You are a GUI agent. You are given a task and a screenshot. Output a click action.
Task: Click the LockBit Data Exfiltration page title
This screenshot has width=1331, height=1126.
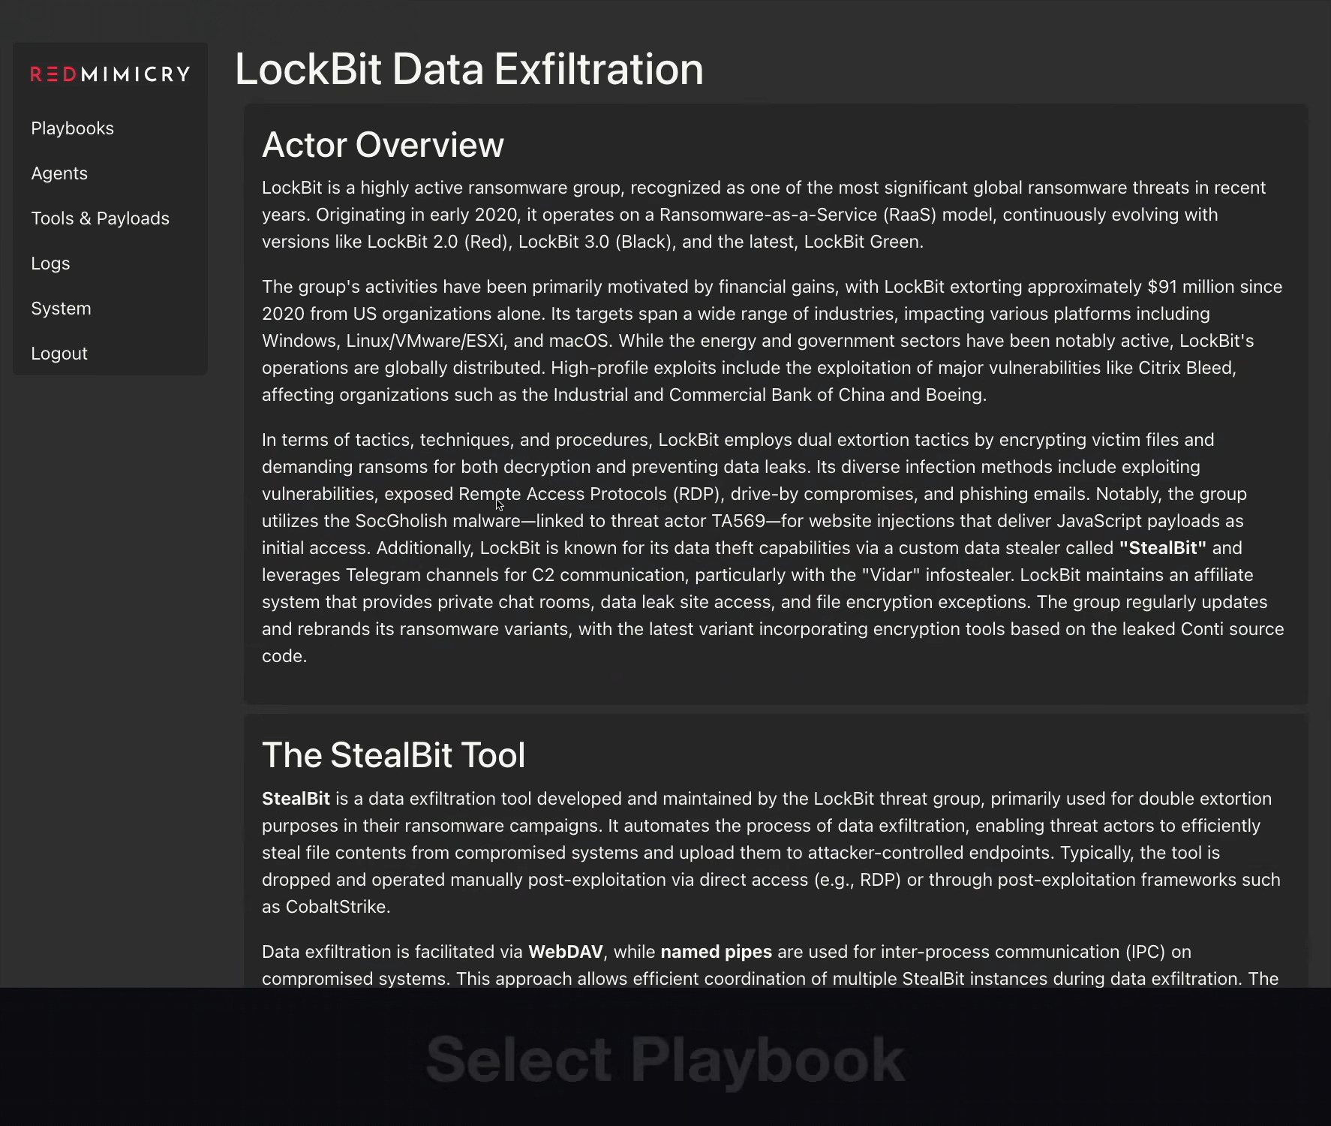(469, 69)
